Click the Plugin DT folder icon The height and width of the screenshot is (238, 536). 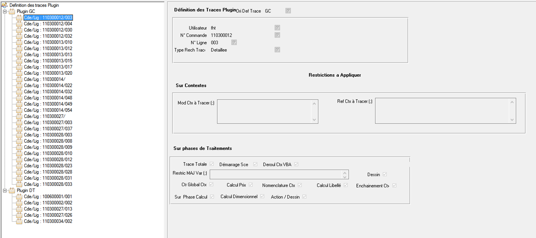(12, 191)
